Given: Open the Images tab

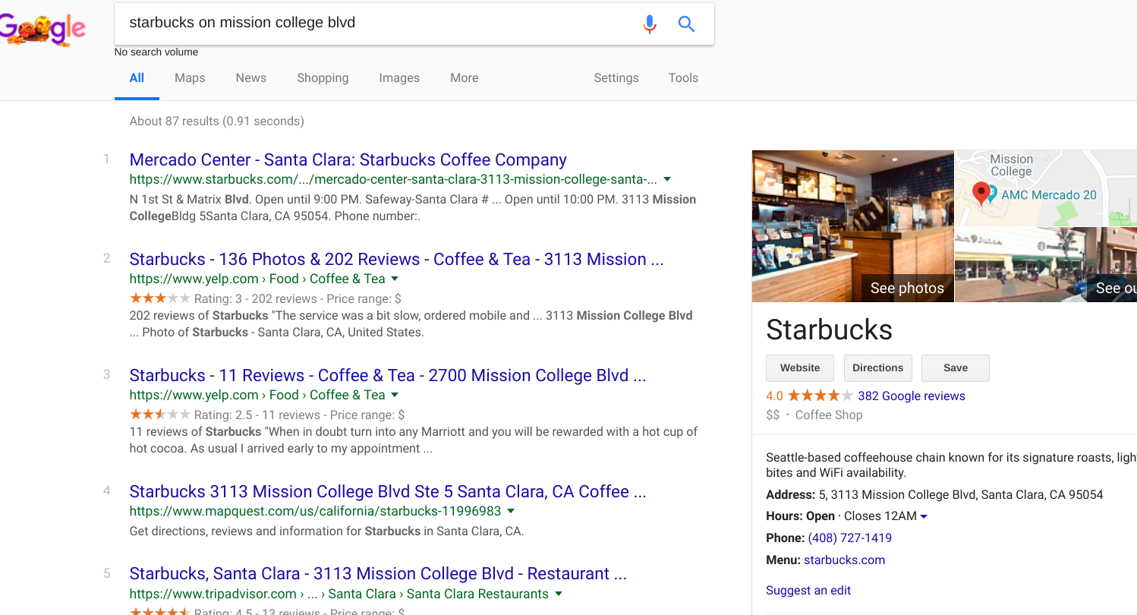Looking at the screenshot, I should tap(399, 77).
